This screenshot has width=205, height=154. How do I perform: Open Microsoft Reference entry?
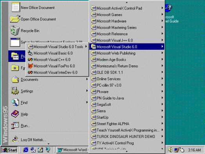point(127,34)
